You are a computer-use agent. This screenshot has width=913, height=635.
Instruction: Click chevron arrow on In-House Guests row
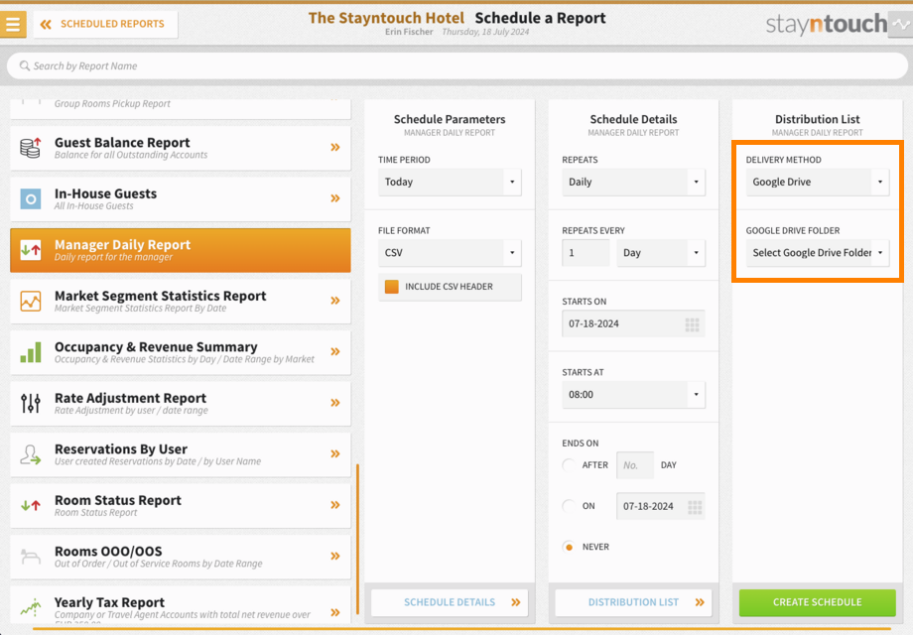pos(335,198)
